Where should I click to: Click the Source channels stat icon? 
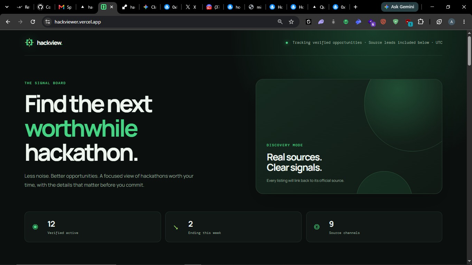click(x=317, y=227)
